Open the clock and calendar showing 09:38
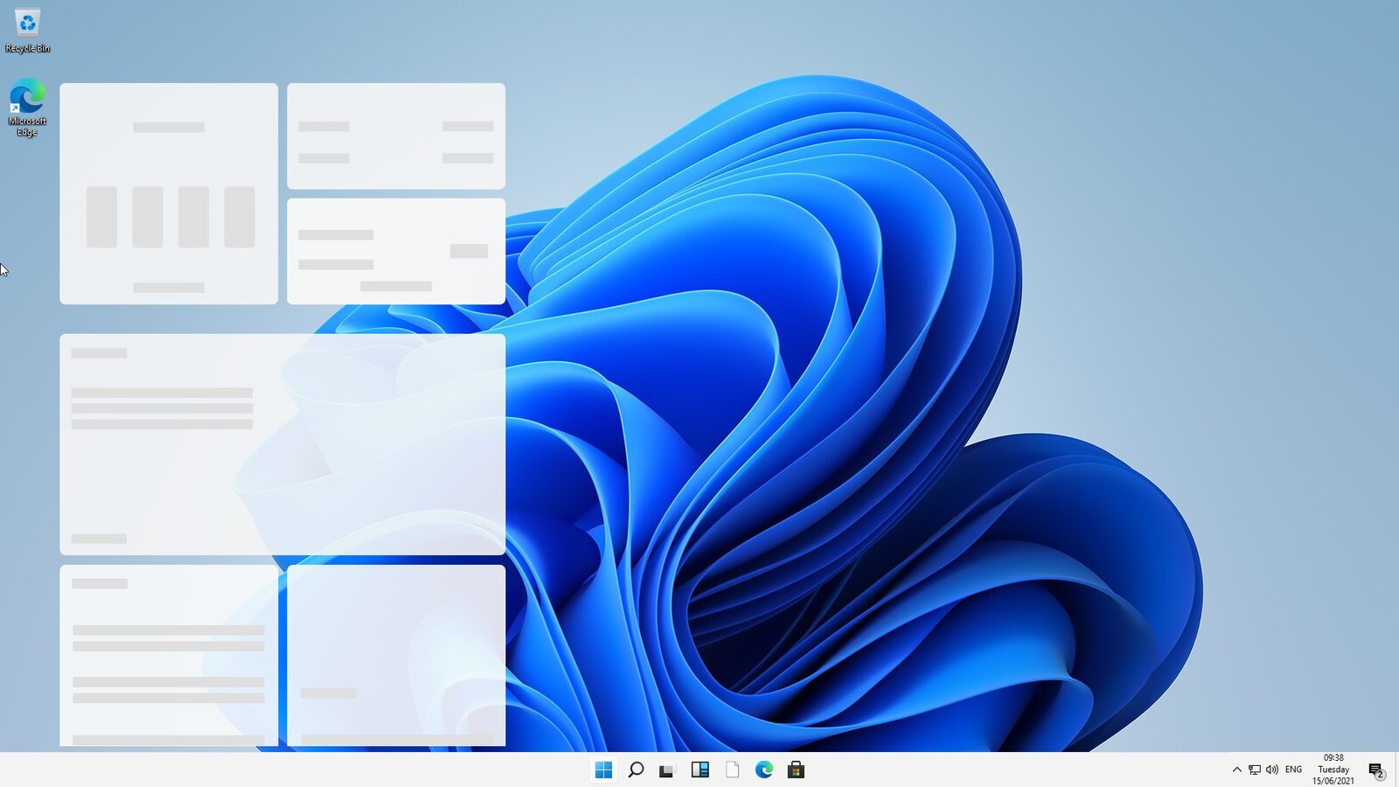The width and height of the screenshot is (1399, 787). 1333,770
